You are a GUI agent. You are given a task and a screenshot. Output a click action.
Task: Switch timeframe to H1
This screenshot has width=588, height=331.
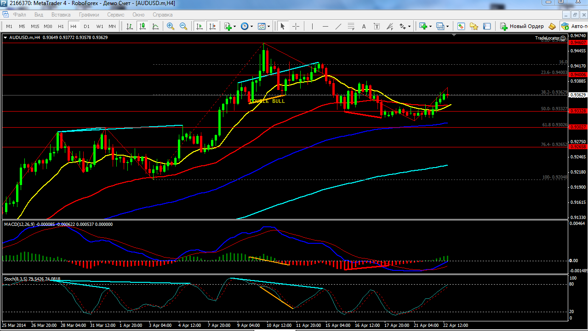(x=61, y=26)
